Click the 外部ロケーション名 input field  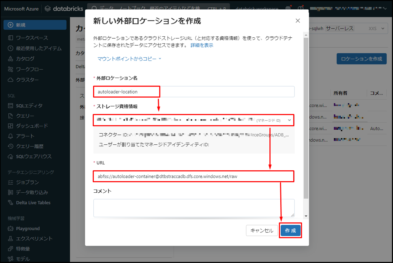(x=194, y=92)
